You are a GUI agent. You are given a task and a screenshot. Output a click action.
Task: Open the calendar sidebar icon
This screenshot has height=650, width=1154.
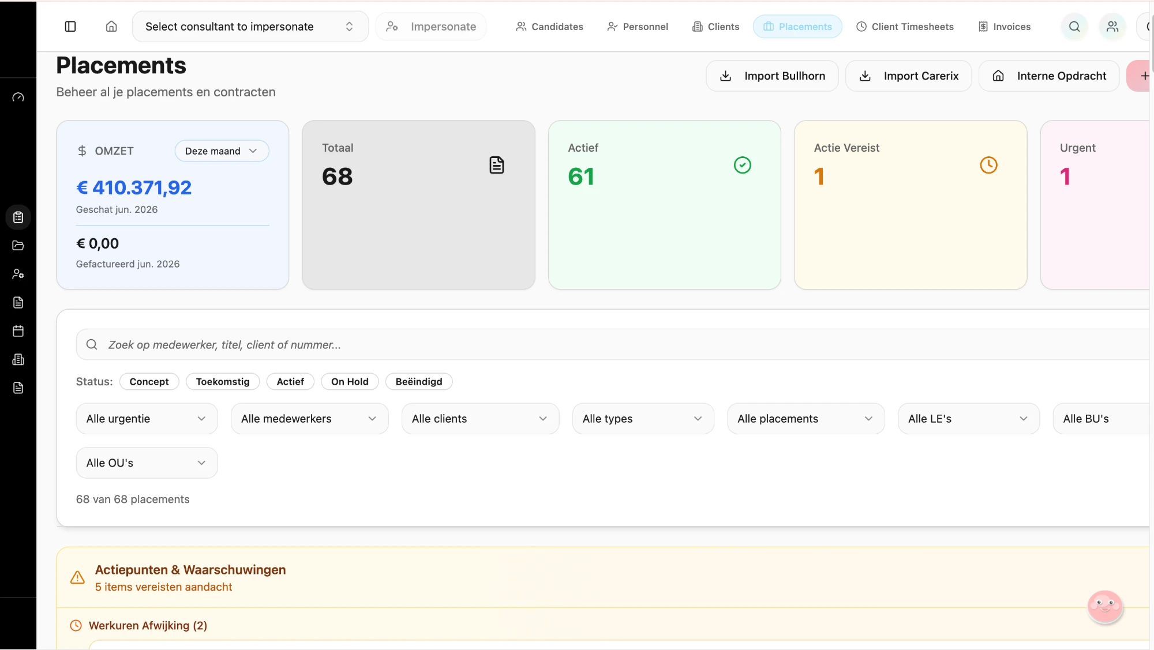(x=18, y=331)
